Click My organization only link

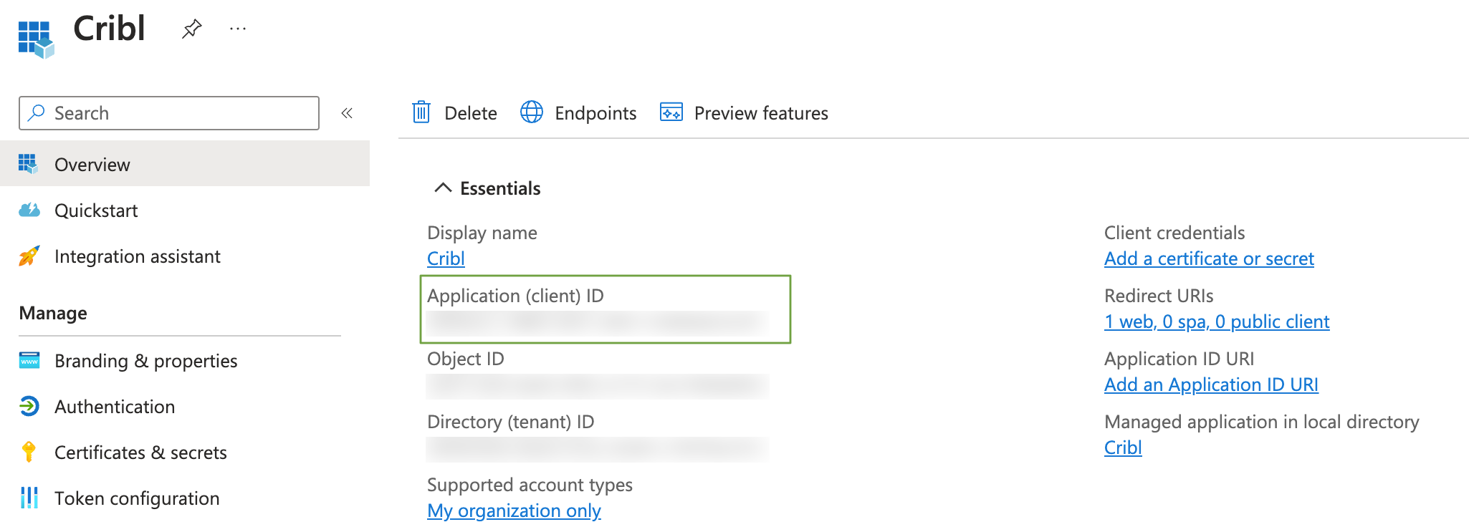(x=514, y=511)
